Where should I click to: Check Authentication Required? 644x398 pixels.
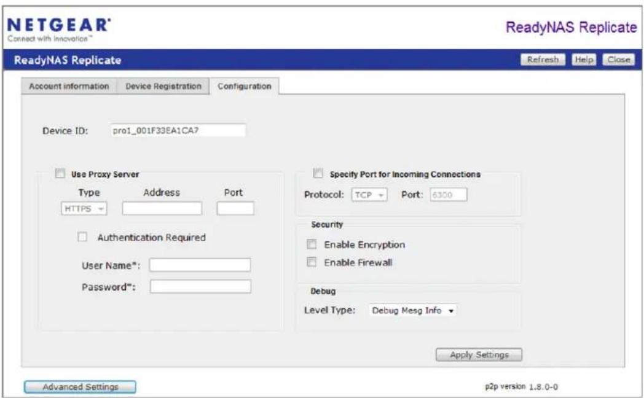point(82,236)
